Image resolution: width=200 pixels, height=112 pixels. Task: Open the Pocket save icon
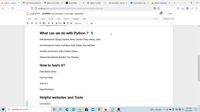click(x=178, y=8)
